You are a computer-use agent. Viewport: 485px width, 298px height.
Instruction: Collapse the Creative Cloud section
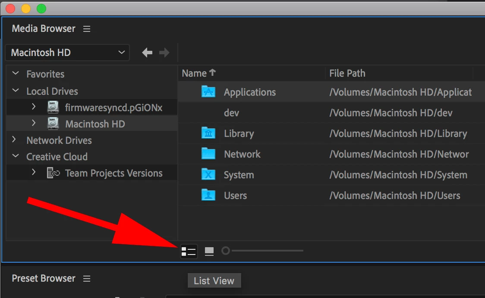point(16,155)
